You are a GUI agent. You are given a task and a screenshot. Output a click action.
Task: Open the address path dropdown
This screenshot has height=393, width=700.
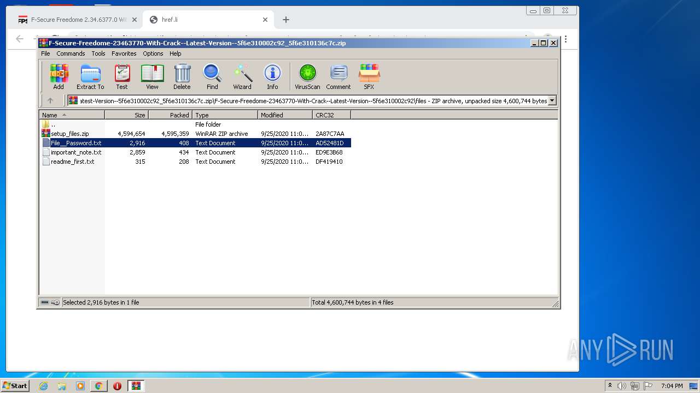(x=552, y=100)
